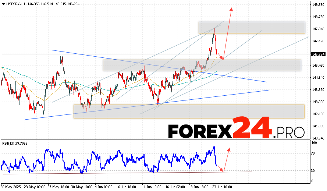Image resolution: width=327 pixels, height=191 pixels.
Task: Select the middle gray support zone near 145.460
Action: tap(202, 65)
